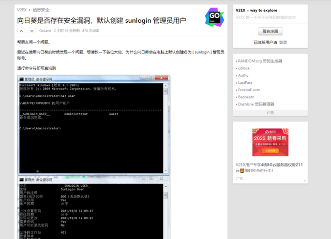Open the V2EX breadcrumb home link
Screen dimensions: 331x239
22,9
